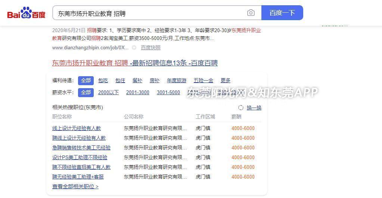Image resolution: width=382 pixels, height=198 pixels.
Task: Open job 聘无经验美工助理+客服
Action: click(x=78, y=177)
